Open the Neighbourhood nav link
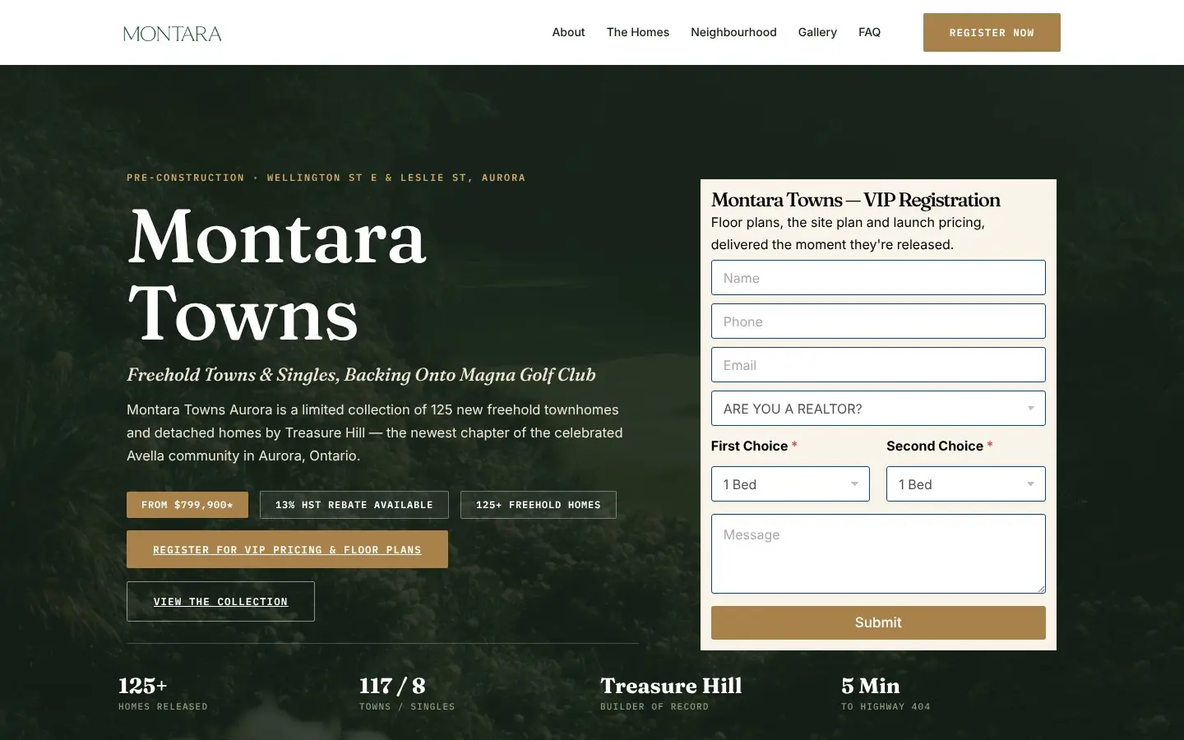1184x740 pixels. (x=733, y=32)
